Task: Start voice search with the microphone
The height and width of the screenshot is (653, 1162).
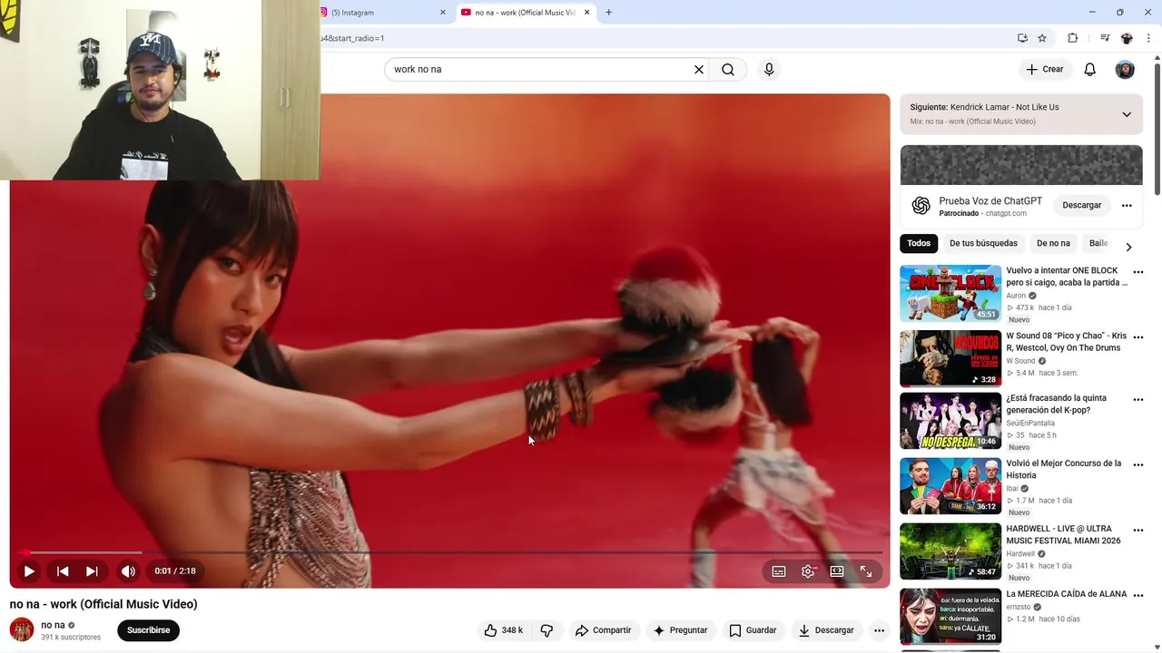Action: pyautogui.click(x=769, y=69)
